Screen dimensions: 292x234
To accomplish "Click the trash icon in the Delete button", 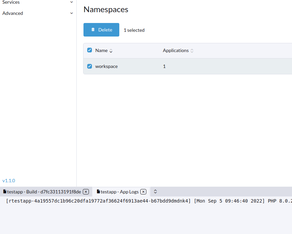I will 93,29.
